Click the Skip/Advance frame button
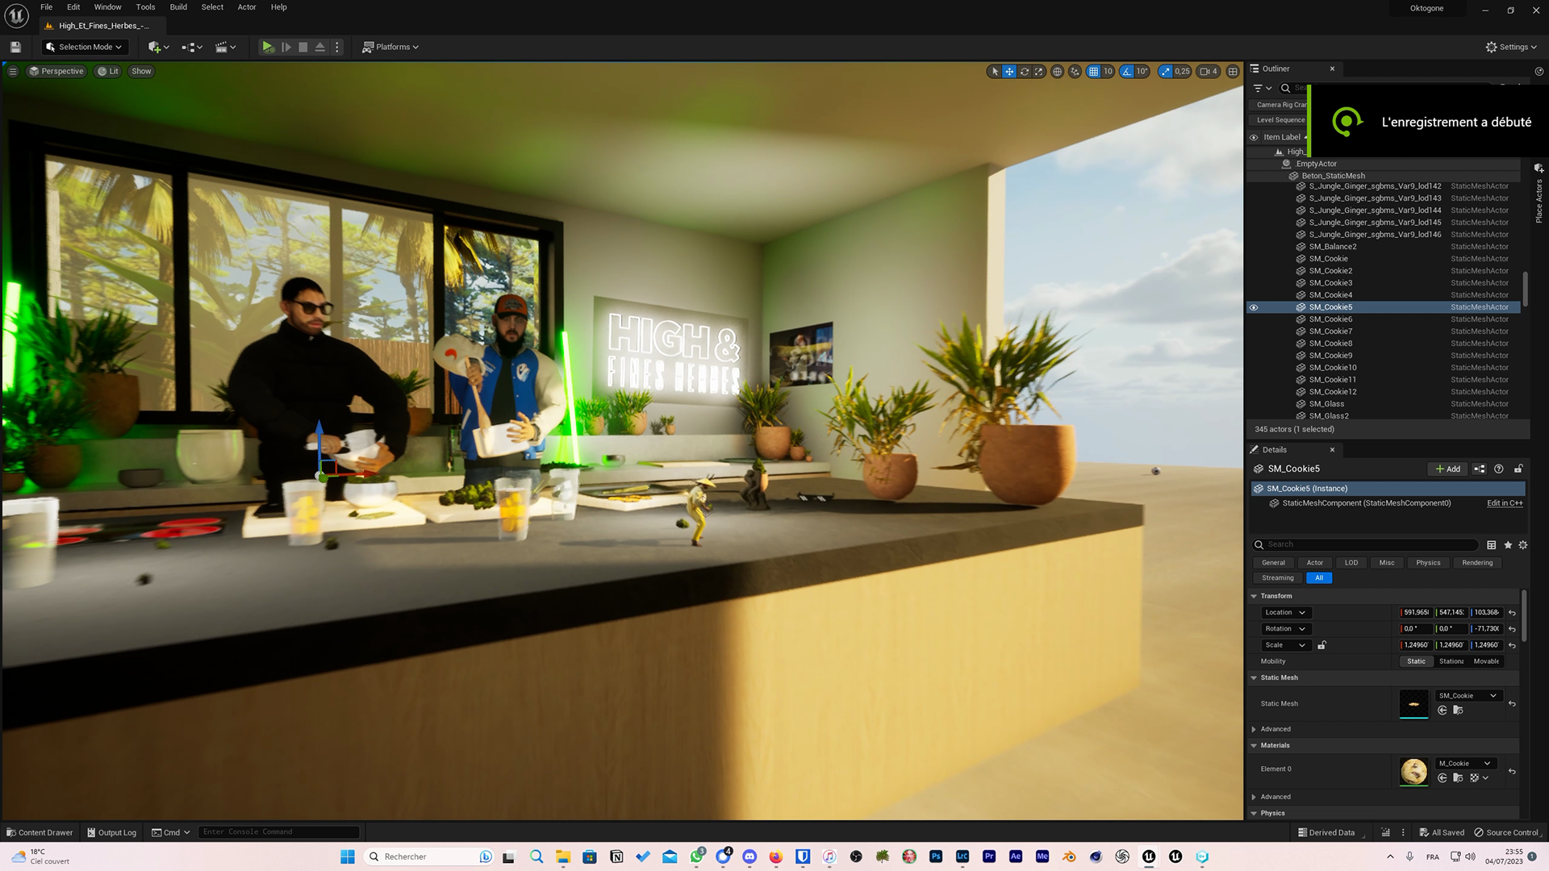The height and width of the screenshot is (871, 1549). tap(286, 47)
